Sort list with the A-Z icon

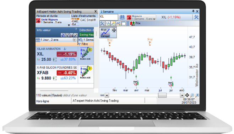[71, 35]
